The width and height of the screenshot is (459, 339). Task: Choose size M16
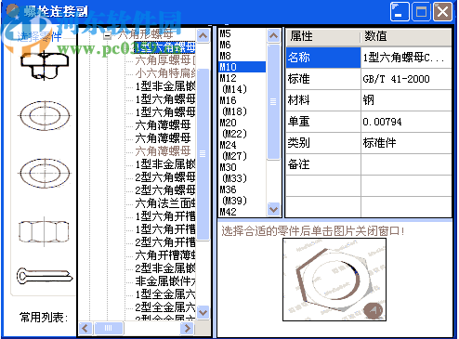[228, 100]
